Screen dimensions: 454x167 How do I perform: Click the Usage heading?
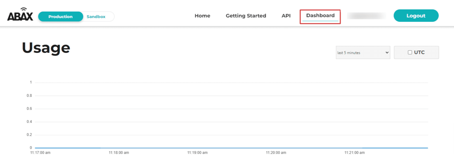tap(46, 48)
